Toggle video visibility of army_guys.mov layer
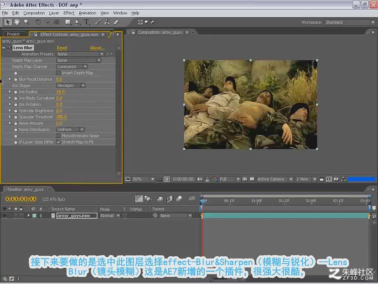378x284 pixels. (4, 216)
